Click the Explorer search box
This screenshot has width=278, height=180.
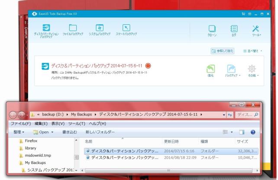(x=247, y=115)
